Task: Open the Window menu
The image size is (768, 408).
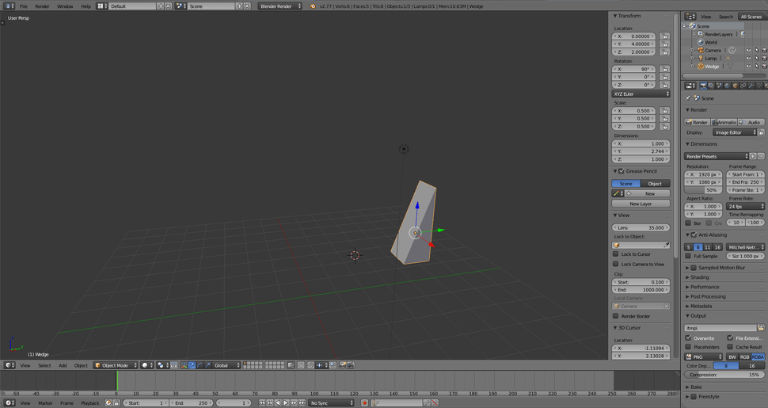Action: pyautogui.click(x=65, y=6)
